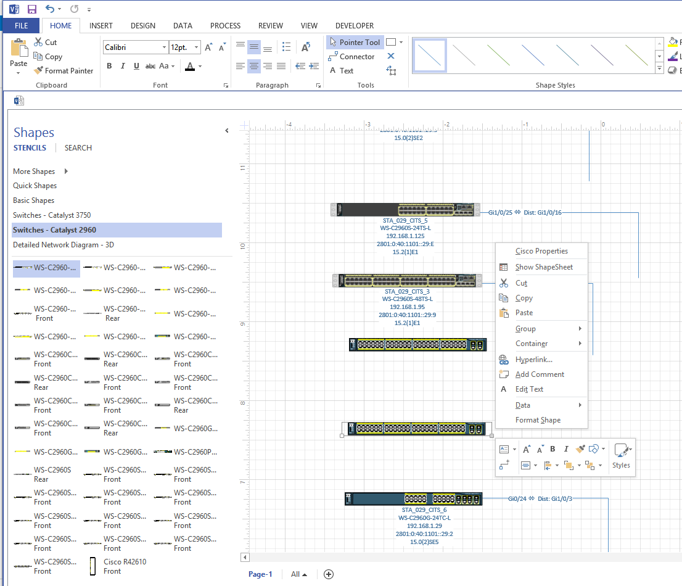This screenshot has width=682, height=586.
Task: Increase font size with ribbon Grow Font
Action: pos(209,47)
